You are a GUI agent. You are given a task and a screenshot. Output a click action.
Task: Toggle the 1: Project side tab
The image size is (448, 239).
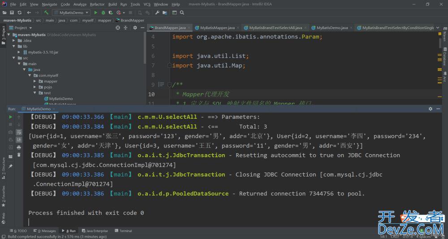3,35
